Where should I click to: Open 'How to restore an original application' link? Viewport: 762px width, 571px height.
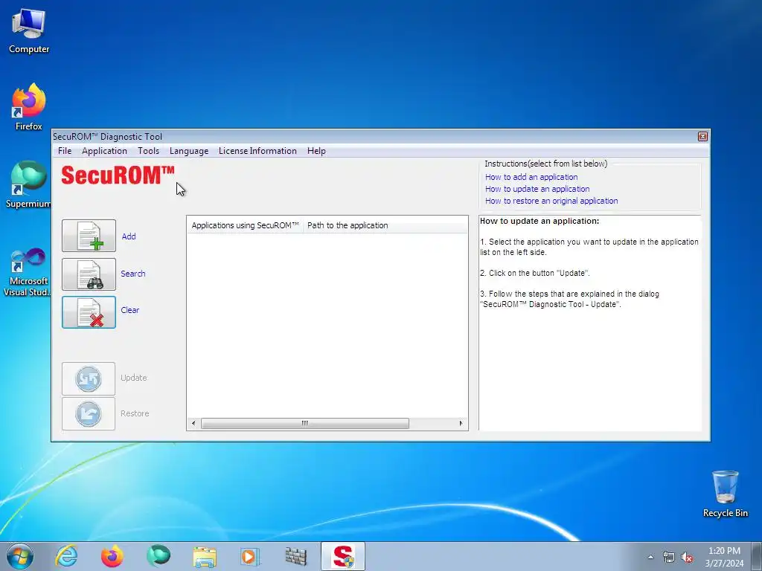[551, 201]
